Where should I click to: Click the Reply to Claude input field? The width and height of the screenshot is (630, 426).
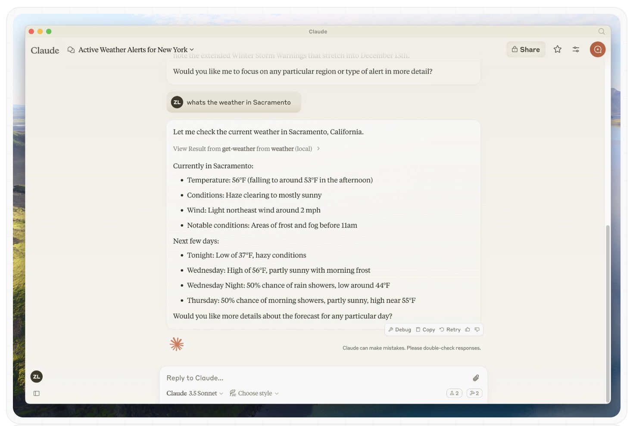(x=317, y=378)
